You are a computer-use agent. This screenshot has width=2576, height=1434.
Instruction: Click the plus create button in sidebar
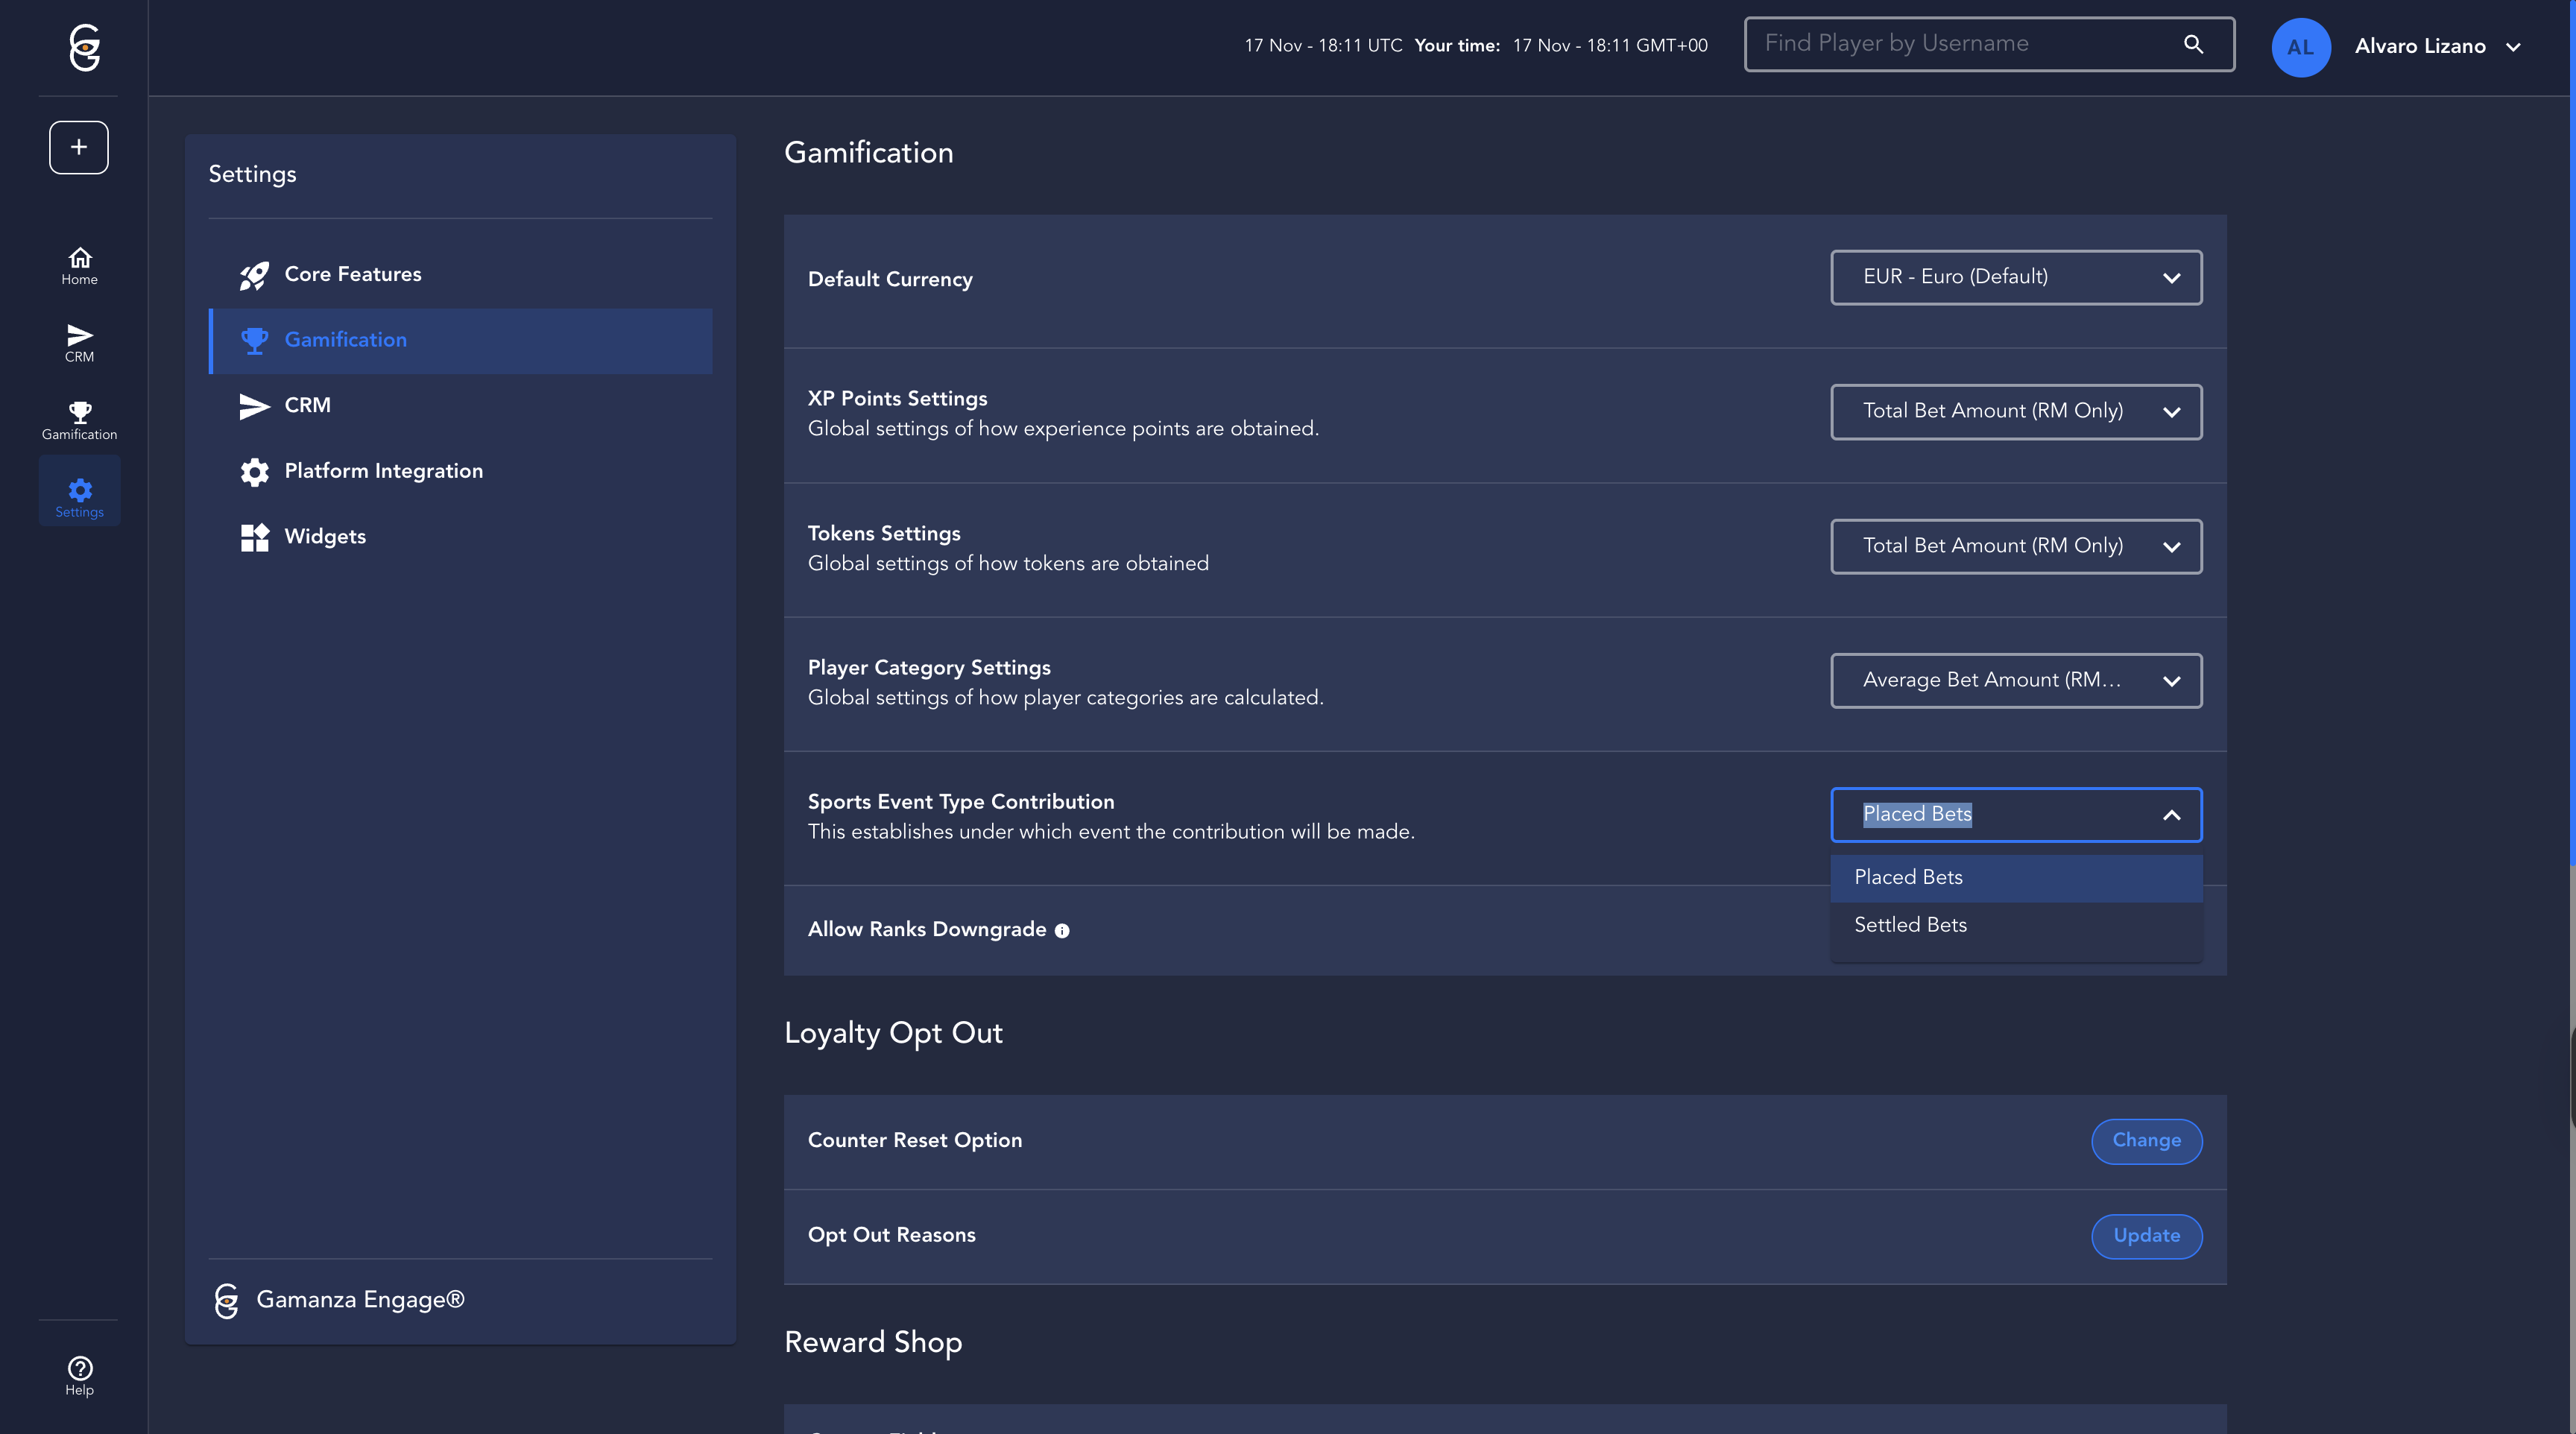click(x=79, y=147)
